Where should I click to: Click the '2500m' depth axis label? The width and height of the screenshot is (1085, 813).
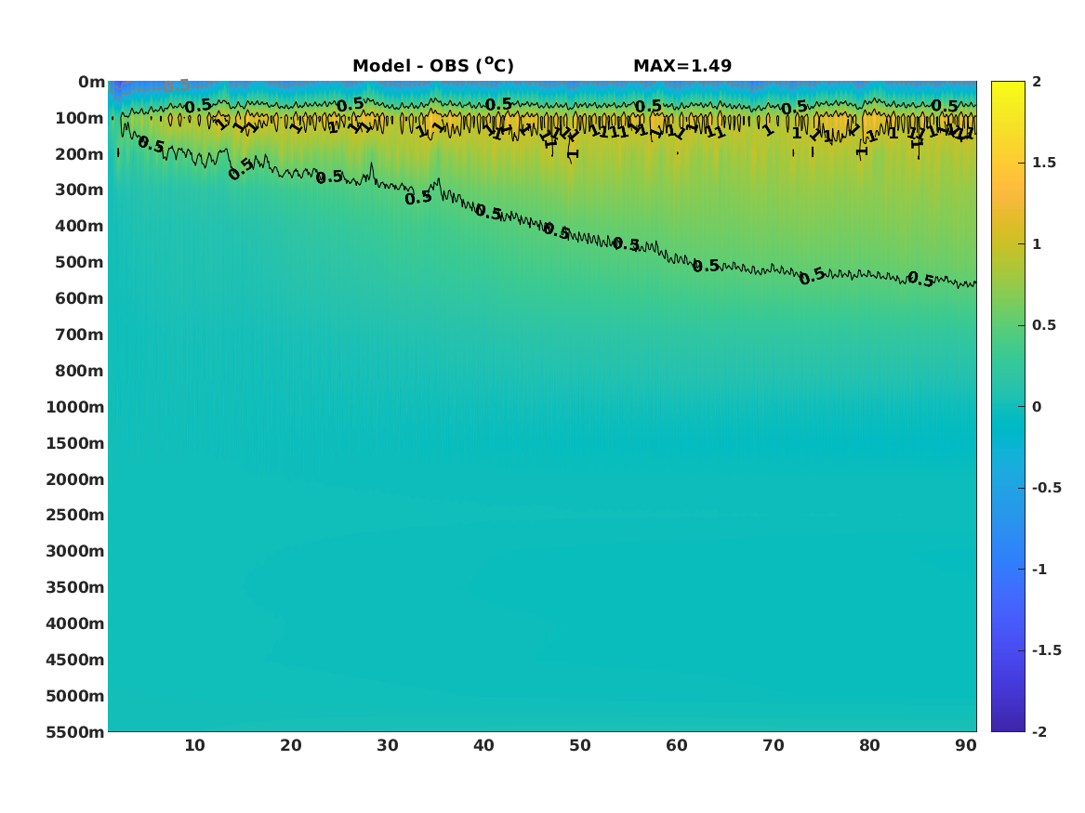75,515
